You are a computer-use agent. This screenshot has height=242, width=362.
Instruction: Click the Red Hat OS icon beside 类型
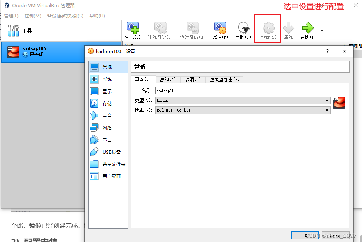[339, 103]
